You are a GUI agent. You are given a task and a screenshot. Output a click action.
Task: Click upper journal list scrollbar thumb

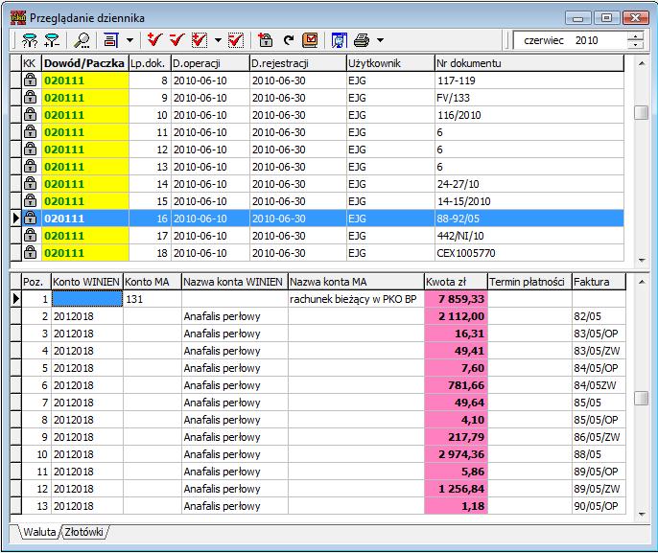641,112
